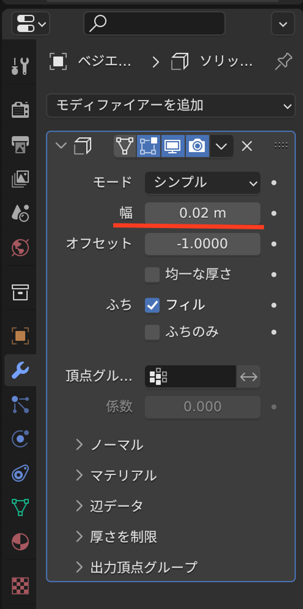Toggle modifier Edit Mode display
Screen dimensions: 303x609
(x=148, y=146)
